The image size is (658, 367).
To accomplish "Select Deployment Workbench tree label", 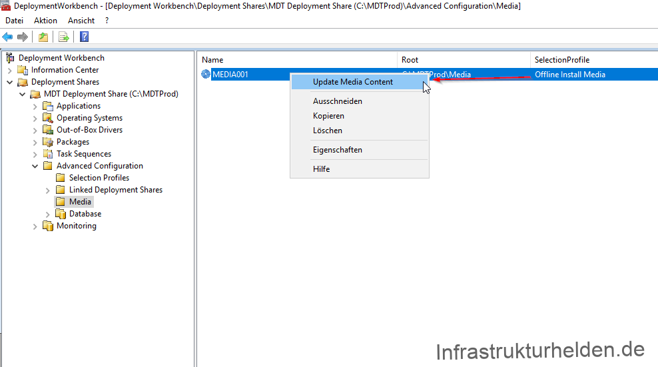I will pyautogui.click(x=62, y=58).
